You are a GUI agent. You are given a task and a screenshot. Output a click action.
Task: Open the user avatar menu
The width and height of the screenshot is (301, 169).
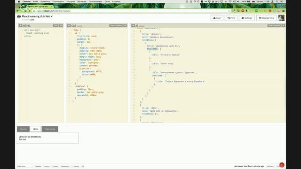point(281,18)
